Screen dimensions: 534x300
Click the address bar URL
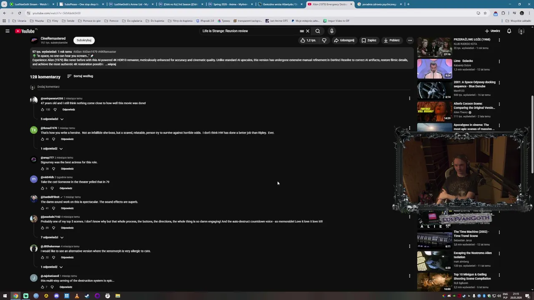56,13
